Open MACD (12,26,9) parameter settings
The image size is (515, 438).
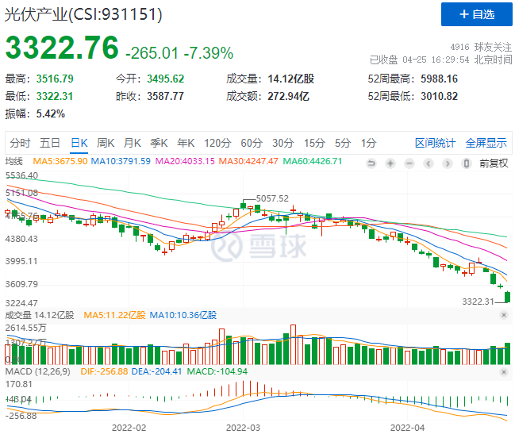coord(38,372)
